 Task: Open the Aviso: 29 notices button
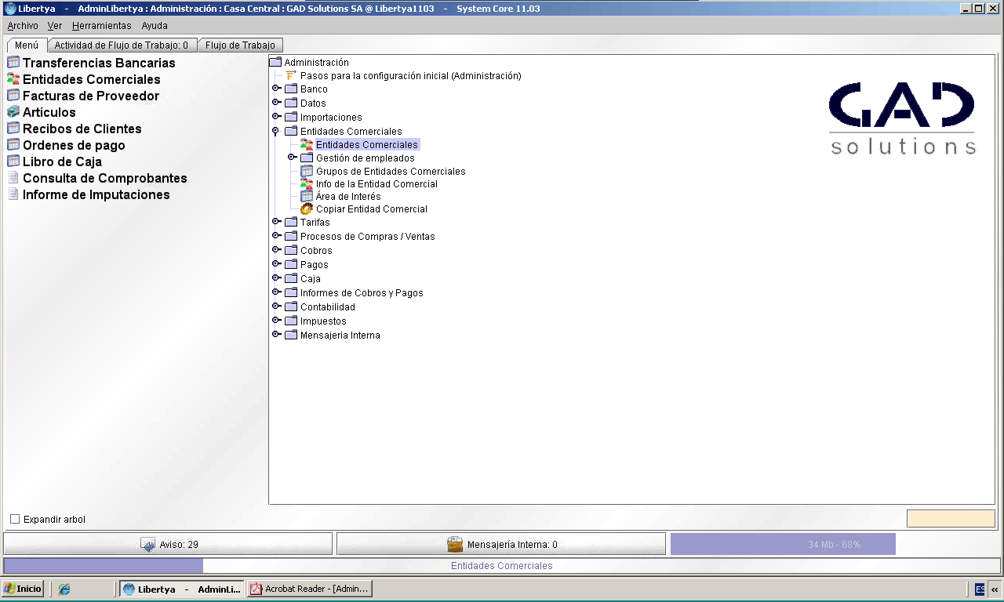(x=168, y=544)
